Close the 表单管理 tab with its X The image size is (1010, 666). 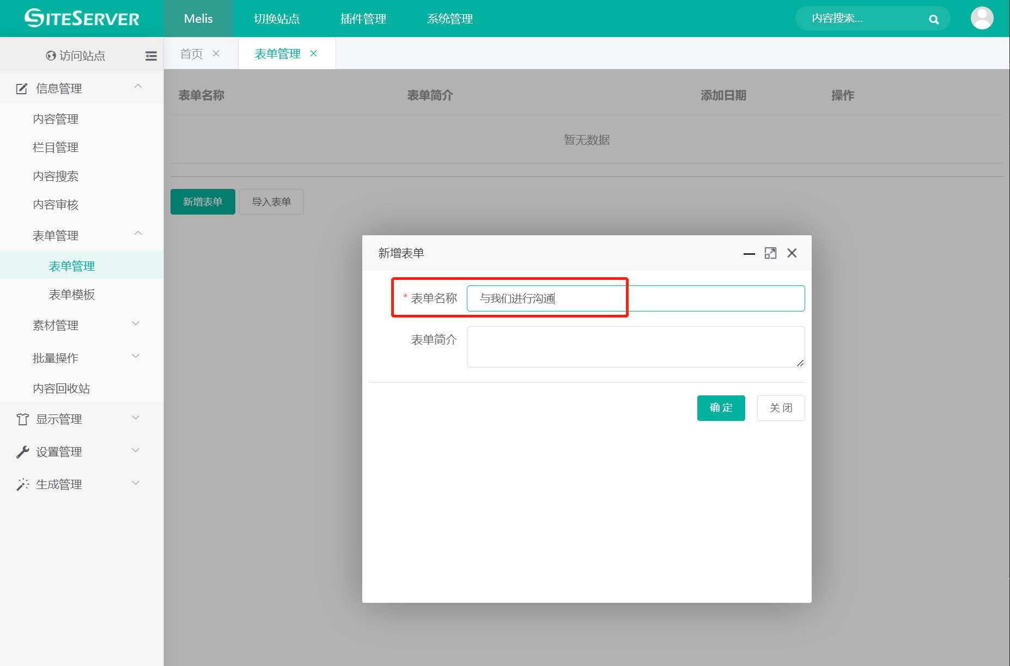point(313,53)
